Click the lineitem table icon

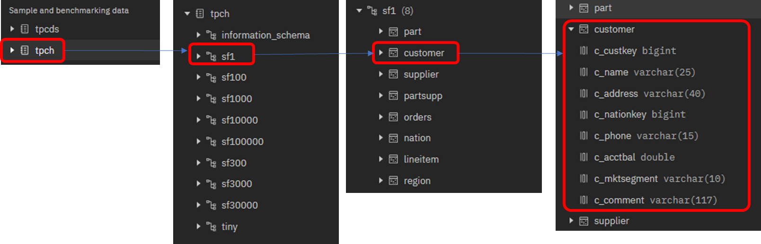coord(393,159)
